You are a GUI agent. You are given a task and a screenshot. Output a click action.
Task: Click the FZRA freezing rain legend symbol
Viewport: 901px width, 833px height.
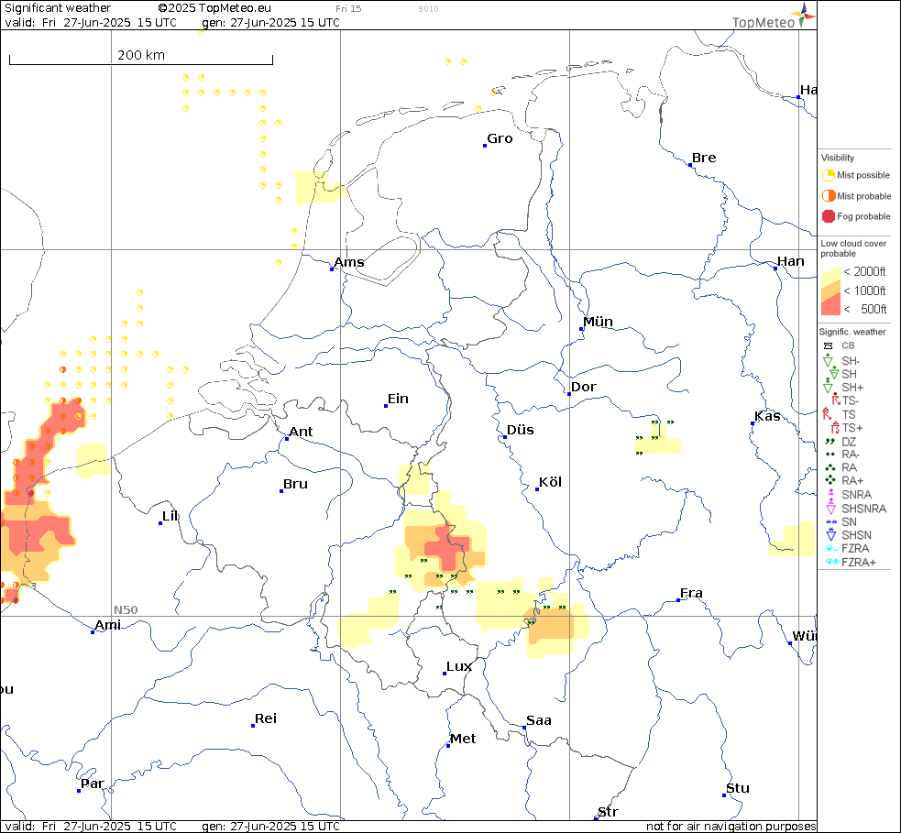coord(832,549)
